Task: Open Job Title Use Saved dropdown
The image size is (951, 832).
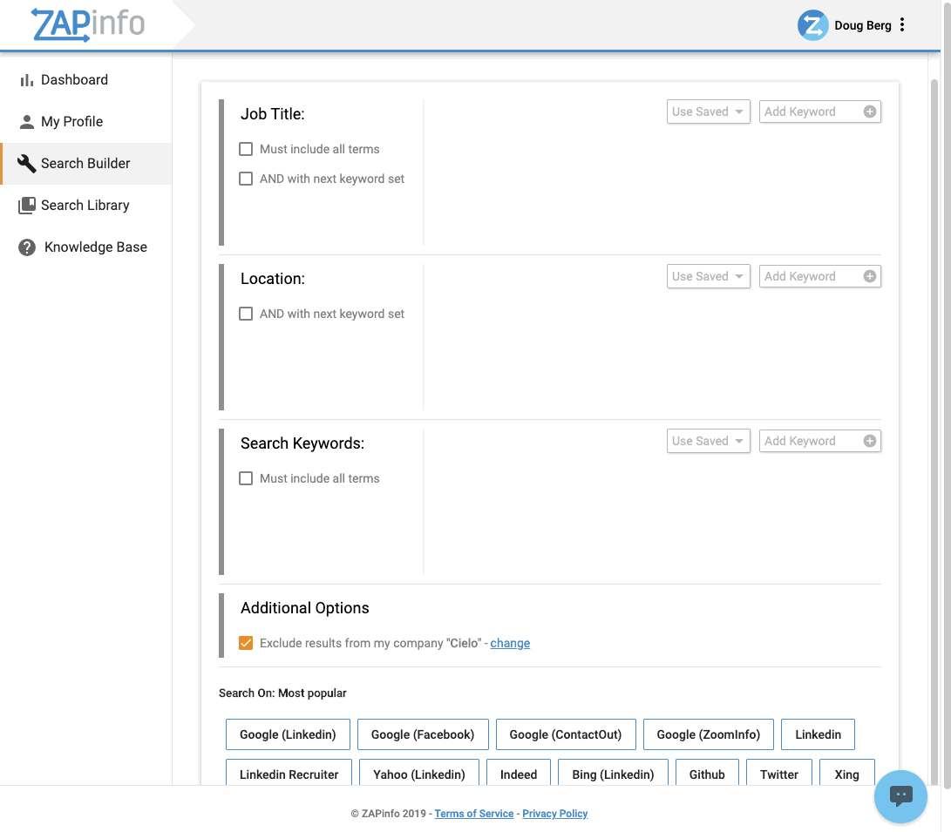Action: [709, 112]
